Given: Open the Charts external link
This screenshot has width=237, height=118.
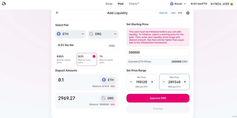Looking at the screenshot, I should tap(134, 4).
